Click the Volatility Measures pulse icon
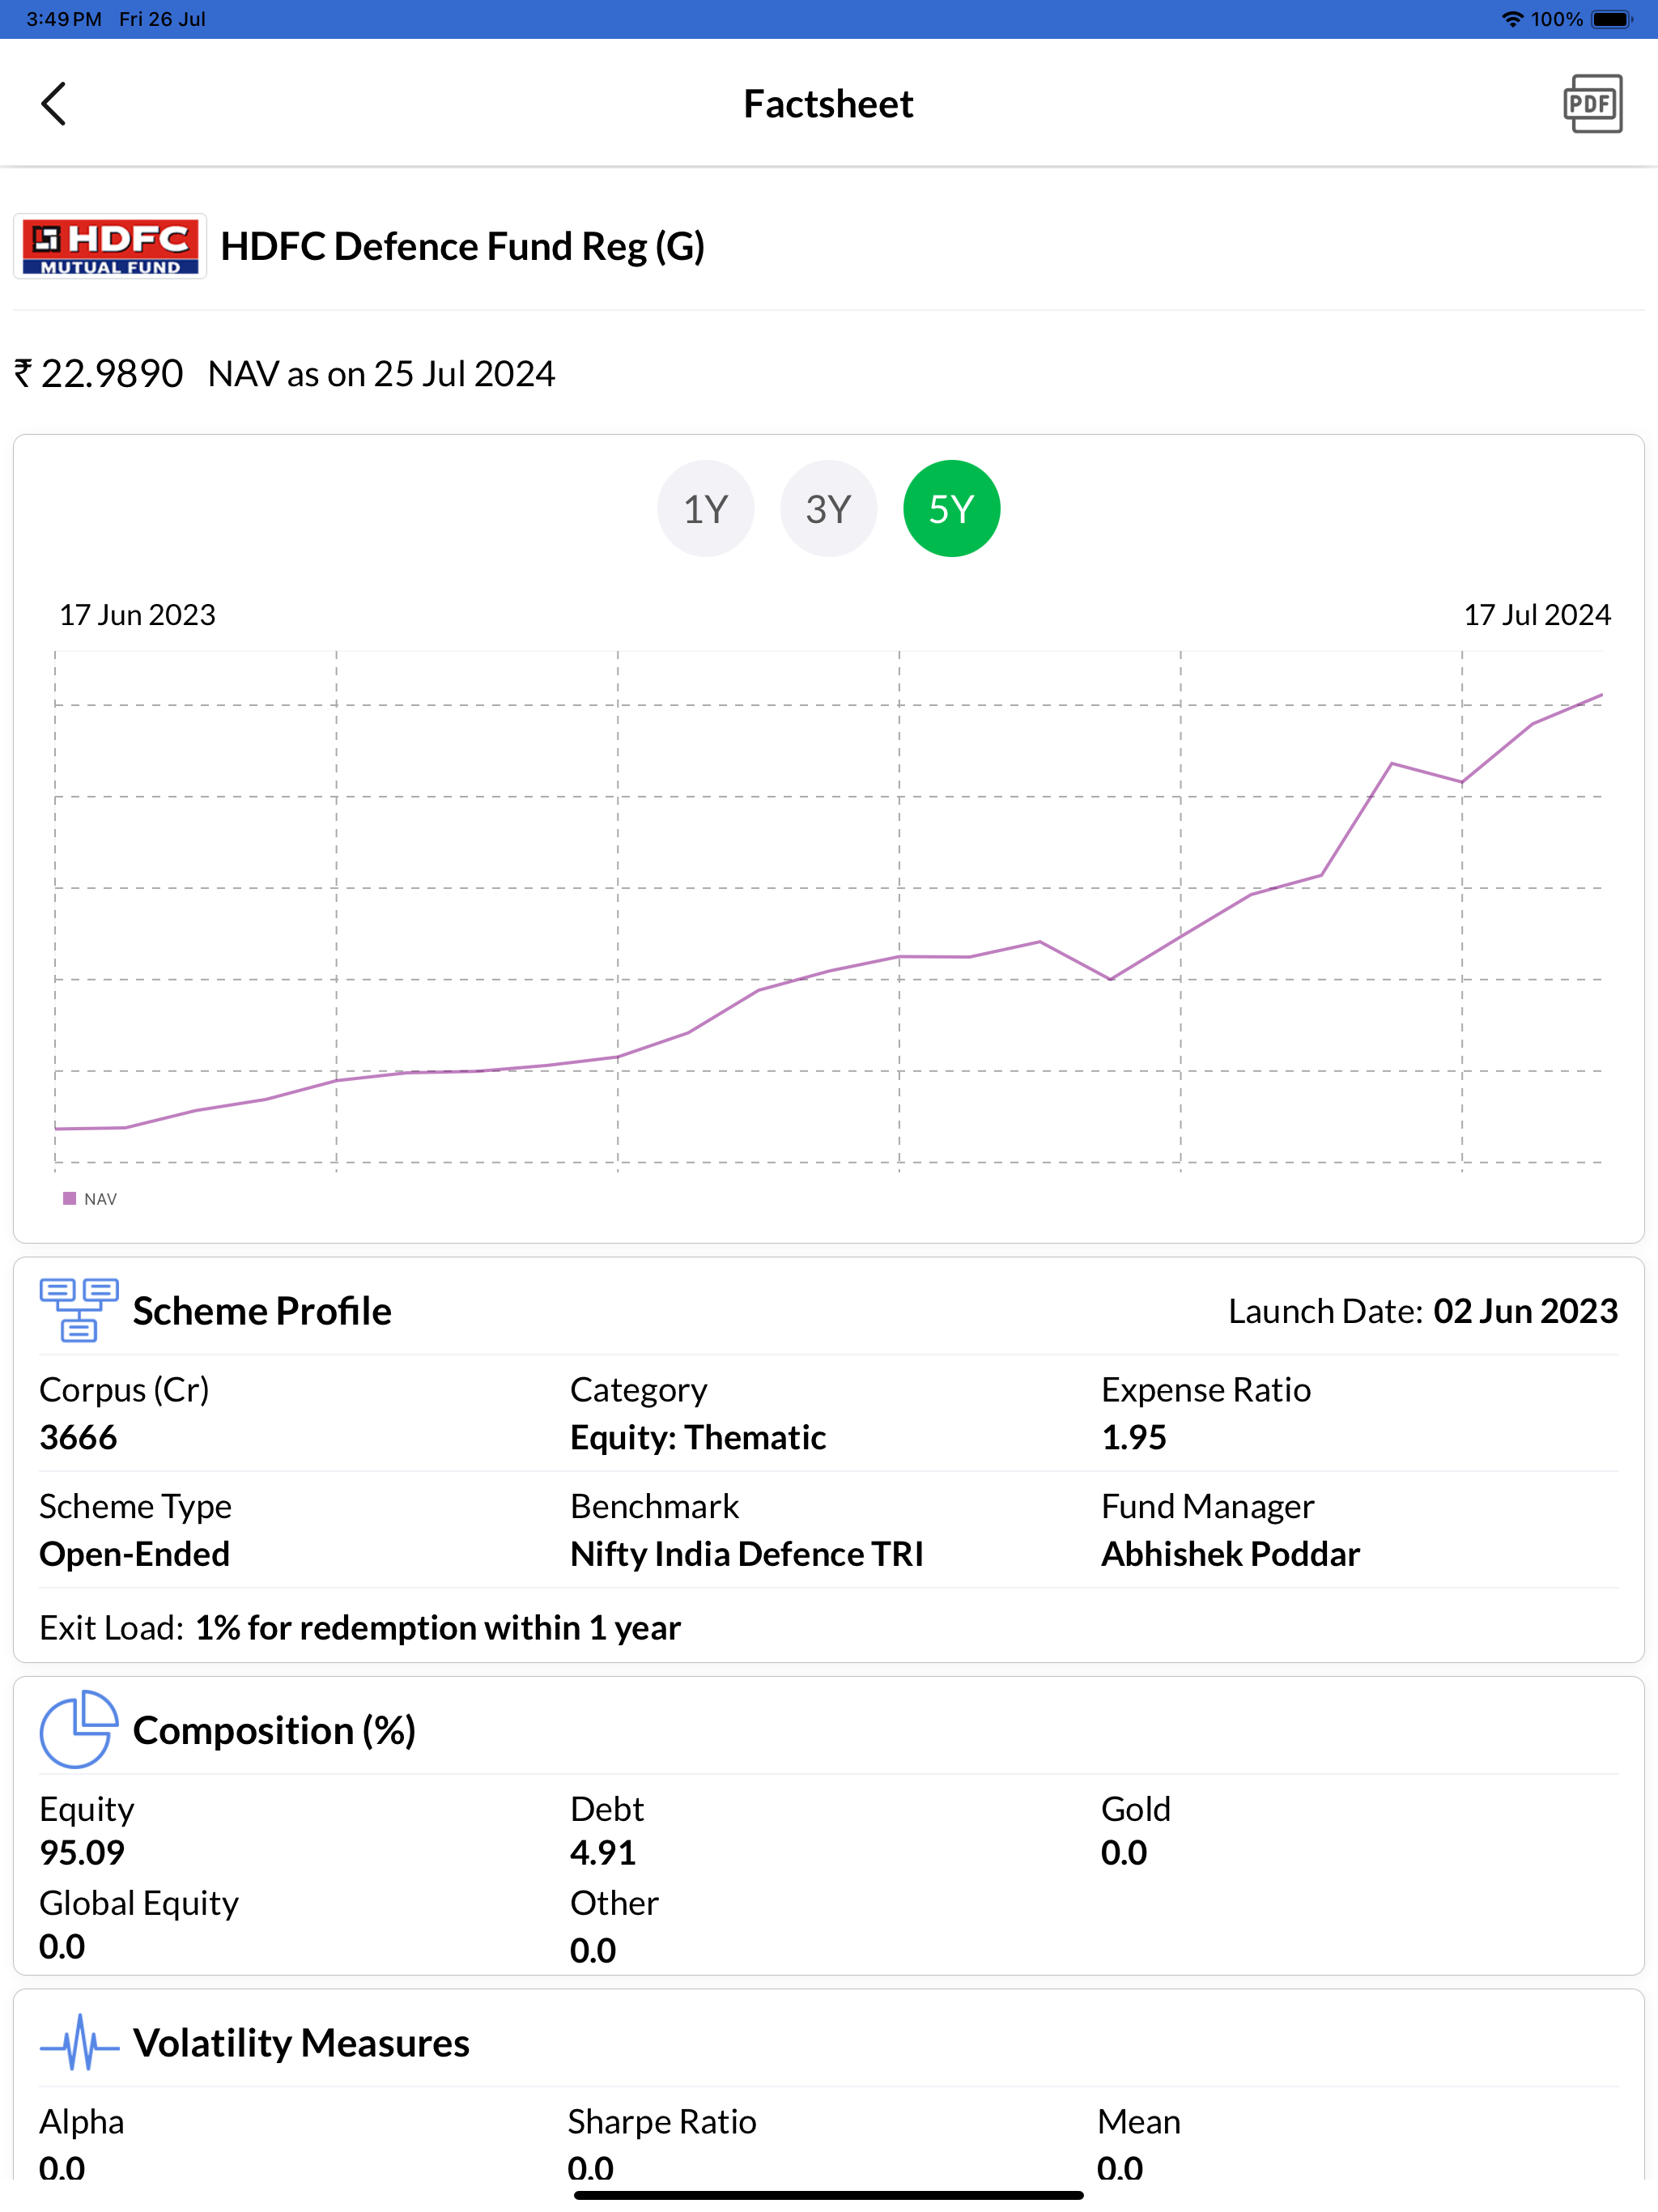 coord(79,2042)
